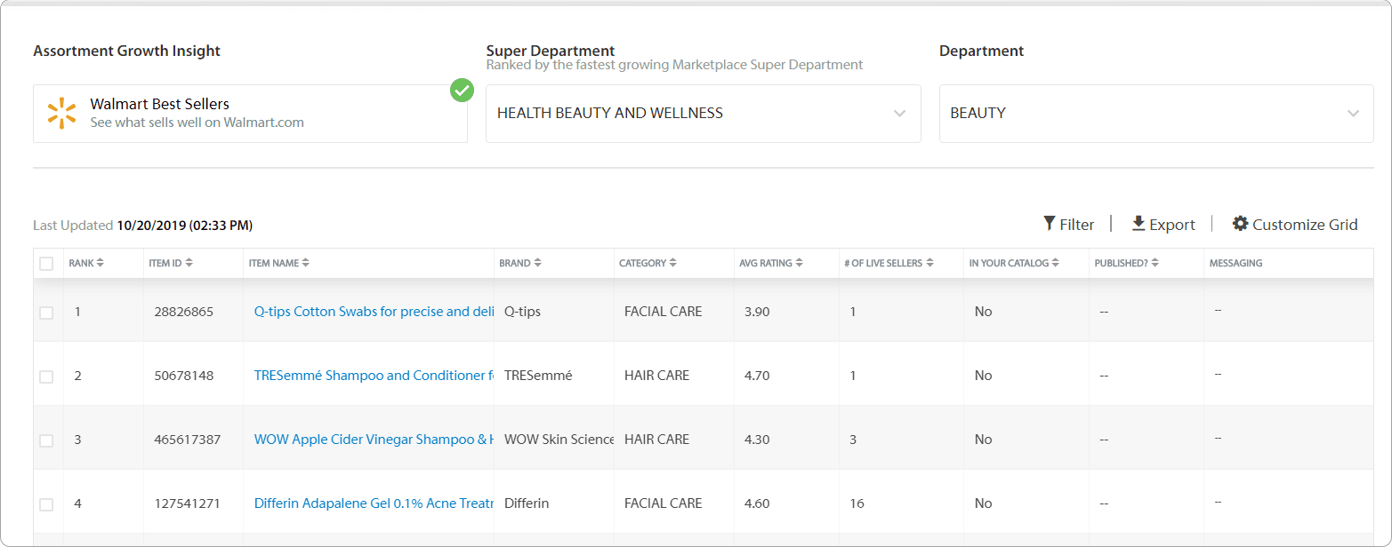Click FACIAL CARE category in Q-tips row
The width and height of the screenshot is (1392, 547).
coord(663,312)
